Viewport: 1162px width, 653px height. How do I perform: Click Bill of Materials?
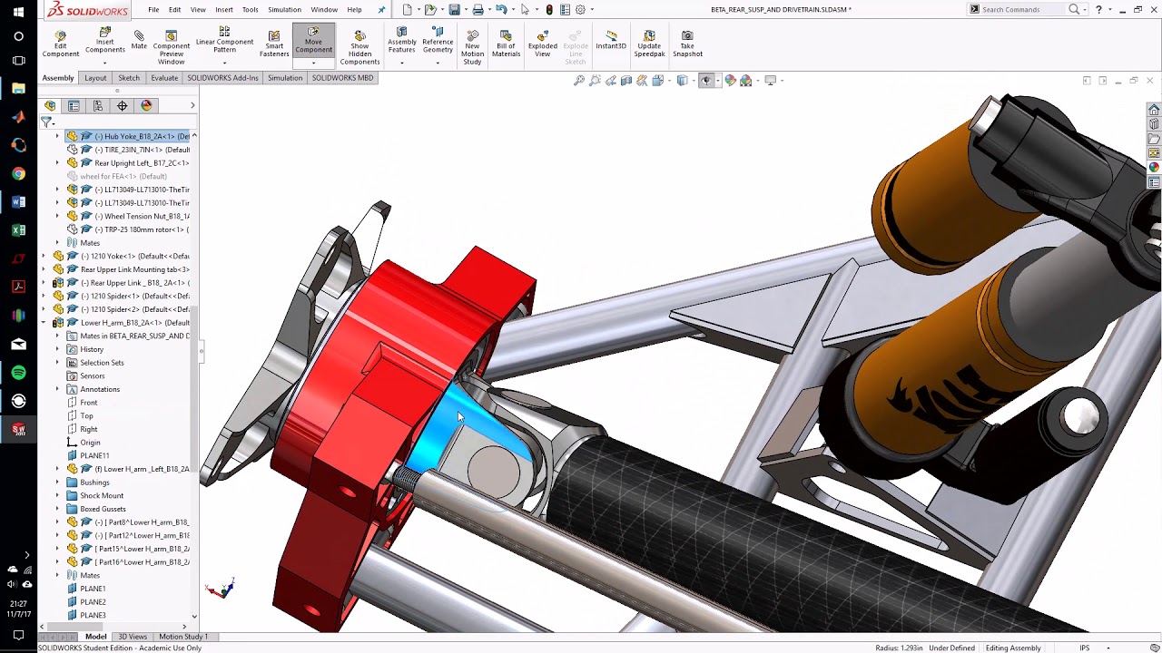point(506,44)
